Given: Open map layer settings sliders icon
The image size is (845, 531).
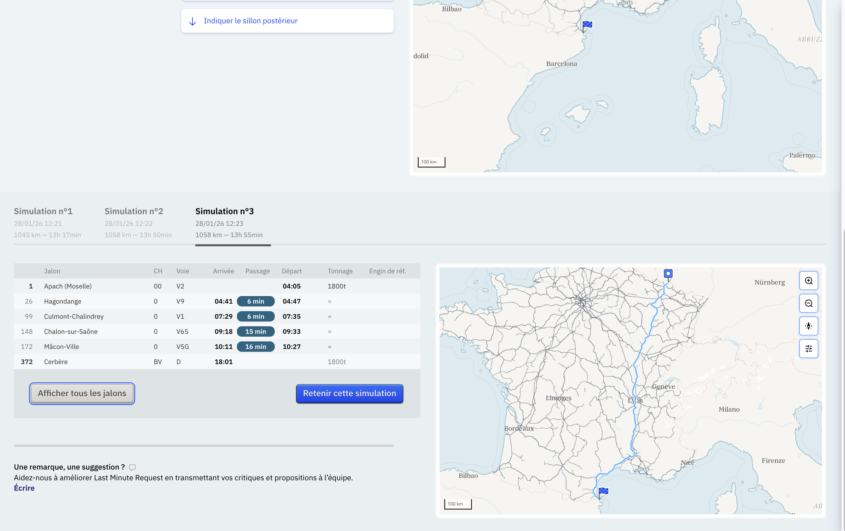Looking at the screenshot, I should [x=808, y=349].
